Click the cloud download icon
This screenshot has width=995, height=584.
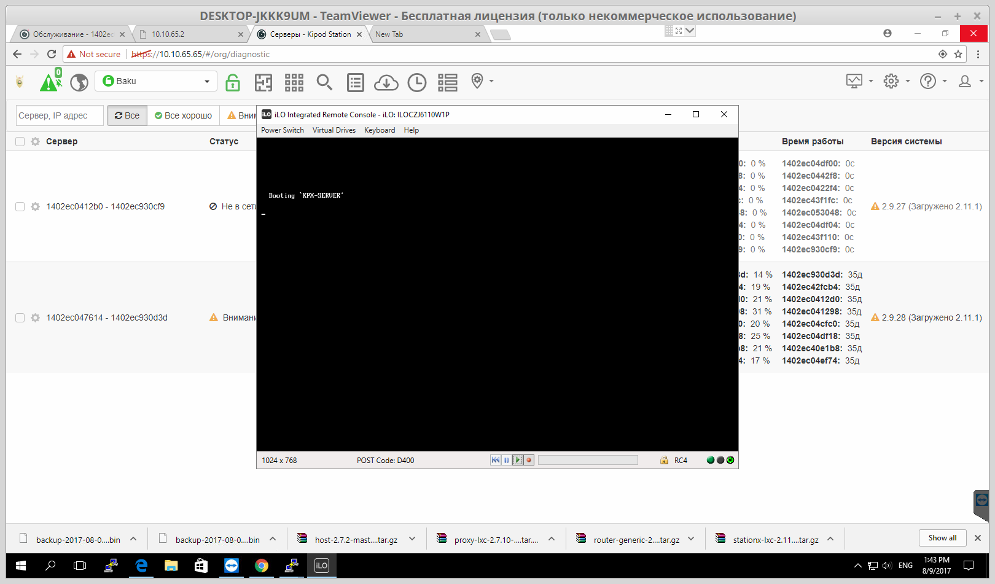(x=386, y=82)
